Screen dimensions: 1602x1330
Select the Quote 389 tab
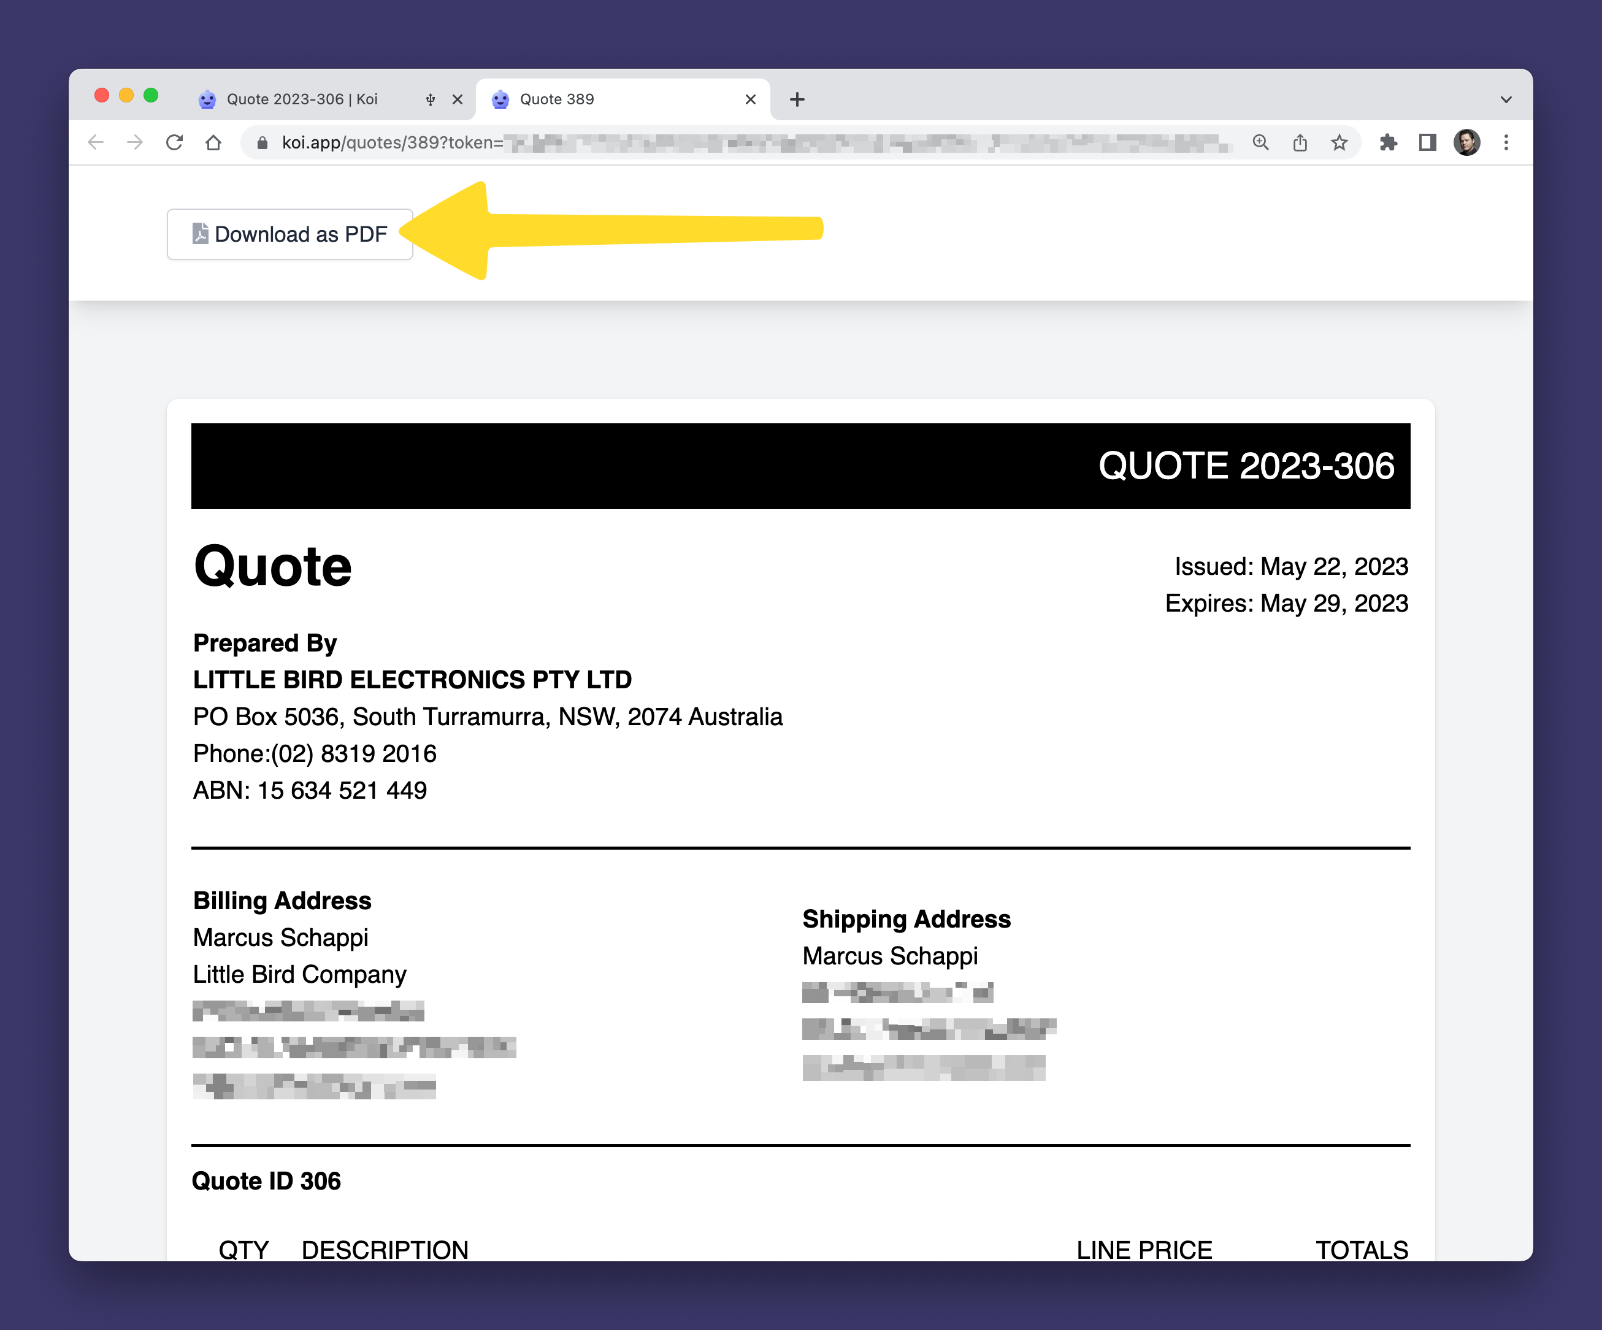[x=595, y=99]
